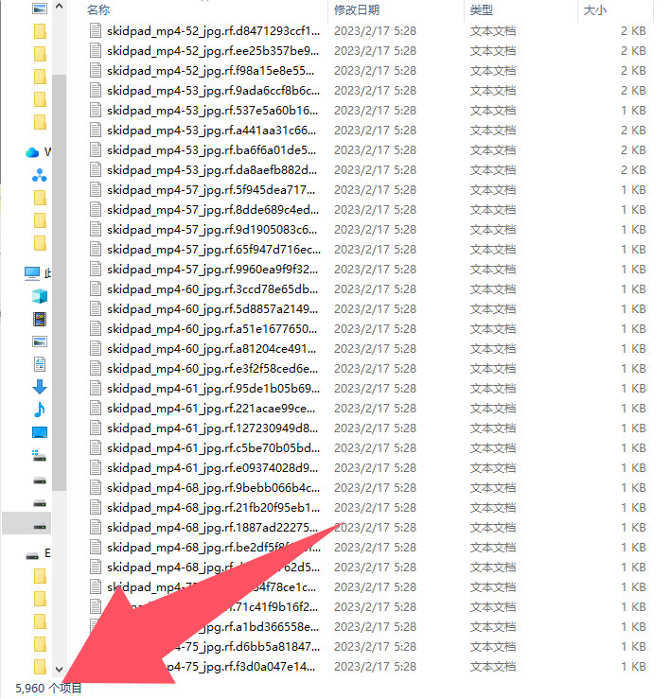670x699 pixels.
Task: Select file skidpad_mp4-53_jpg.rf.a441aa31c66
Action: click(211, 131)
